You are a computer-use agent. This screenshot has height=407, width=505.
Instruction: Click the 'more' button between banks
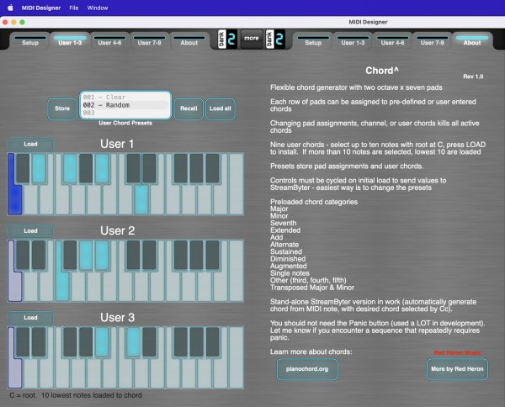[252, 39]
